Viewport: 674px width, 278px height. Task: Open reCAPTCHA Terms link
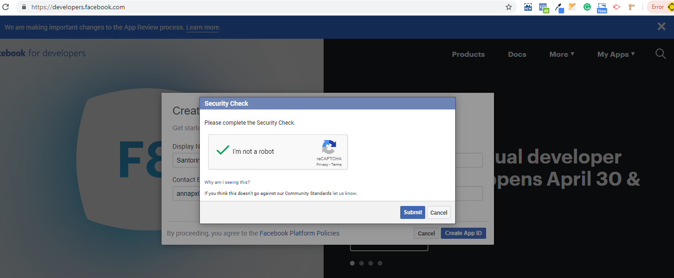(337, 165)
